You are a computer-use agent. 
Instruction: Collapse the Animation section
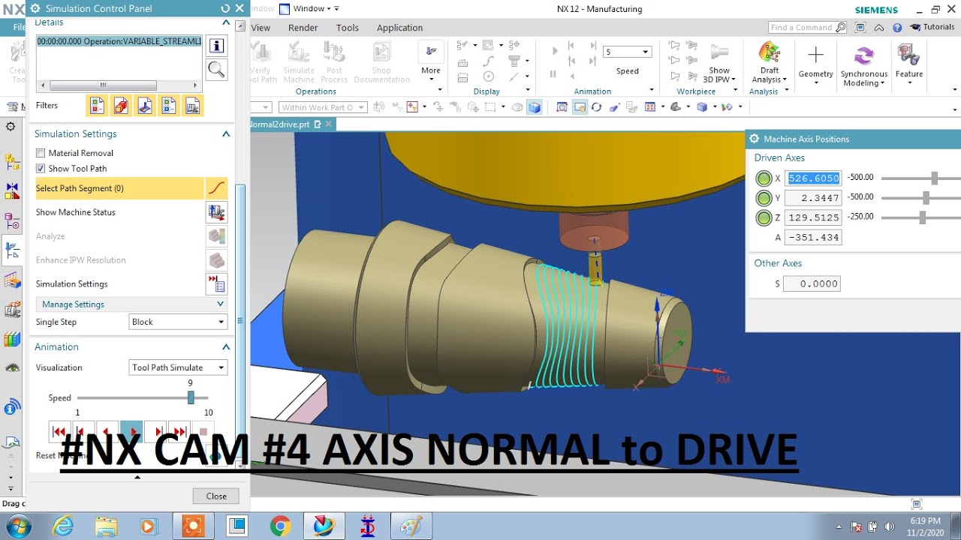[225, 347]
